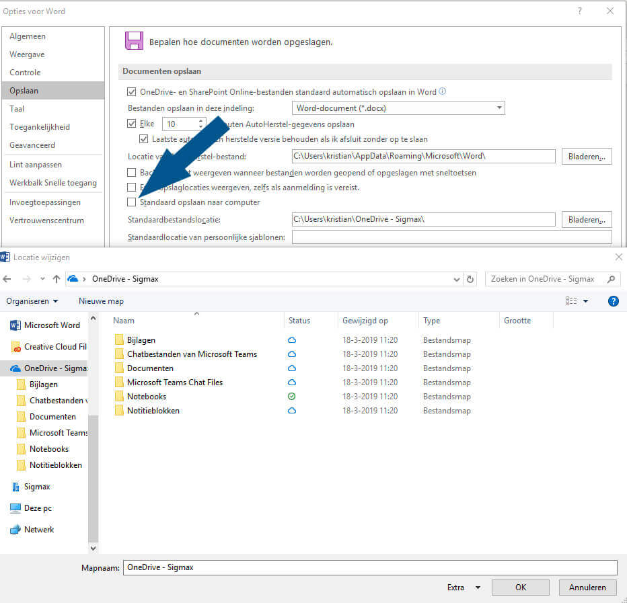The image size is (627, 603).
Task: Open the Weergave options category
Action: pyautogui.click(x=27, y=54)
